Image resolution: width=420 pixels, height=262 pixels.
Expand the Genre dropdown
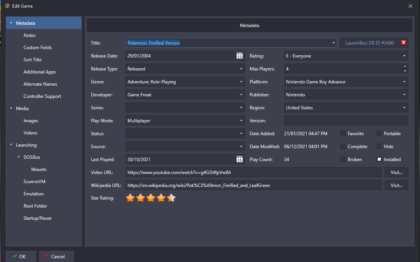coord(241,82)
